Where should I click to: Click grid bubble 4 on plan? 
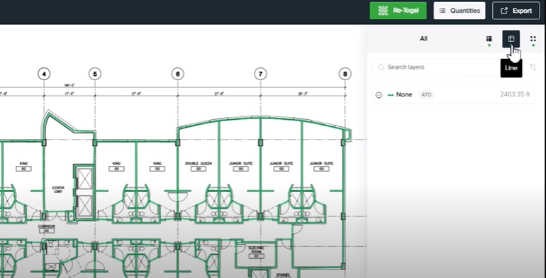click(44, 74)
